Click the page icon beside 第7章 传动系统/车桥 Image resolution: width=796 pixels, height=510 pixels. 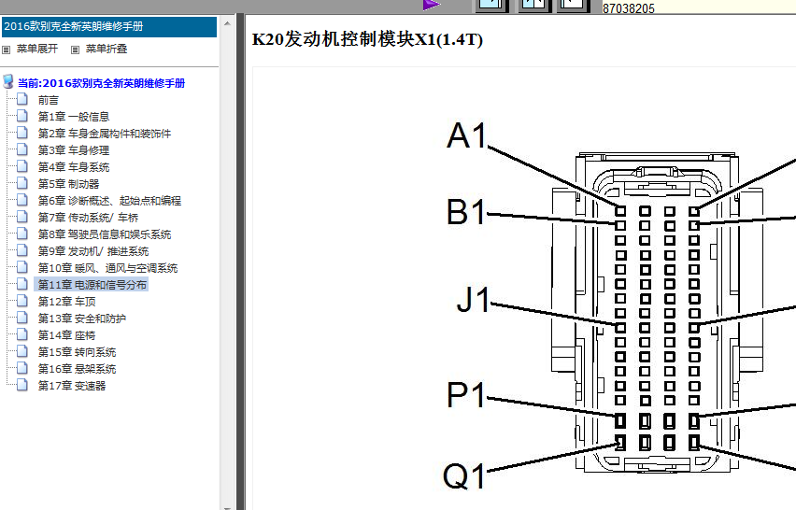21,217
